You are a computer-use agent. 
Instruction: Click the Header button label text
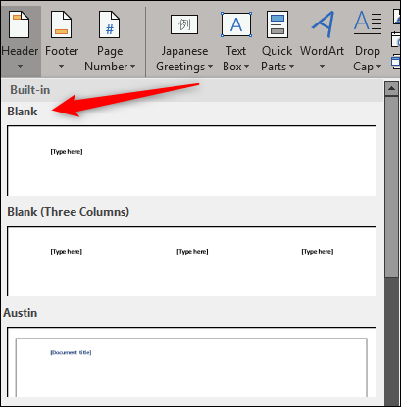tap(20, 51)
